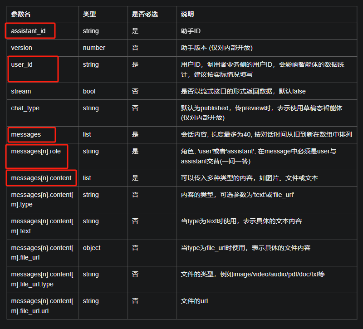The height and width of the screenshot is (329, 363).
Task: Click the 参数名 column header
Action: (x=21, y=14)
